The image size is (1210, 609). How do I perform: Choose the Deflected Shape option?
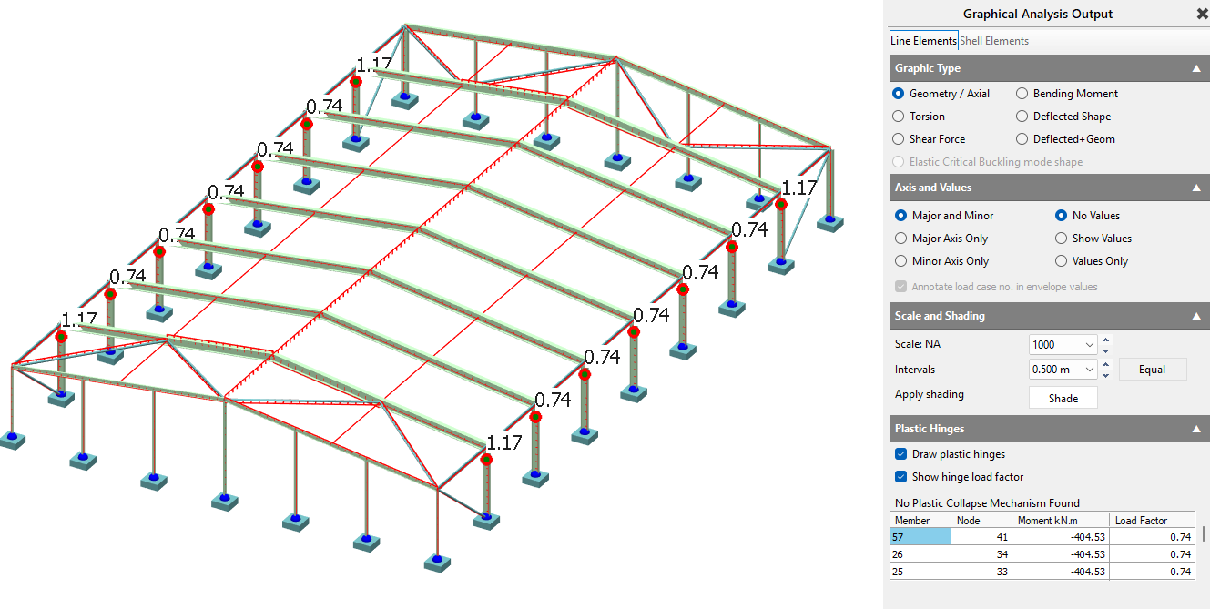click(1022, 117)
